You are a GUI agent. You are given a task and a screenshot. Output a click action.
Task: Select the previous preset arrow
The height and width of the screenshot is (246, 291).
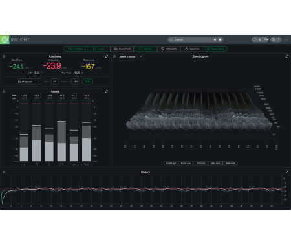tap(215, 39)
